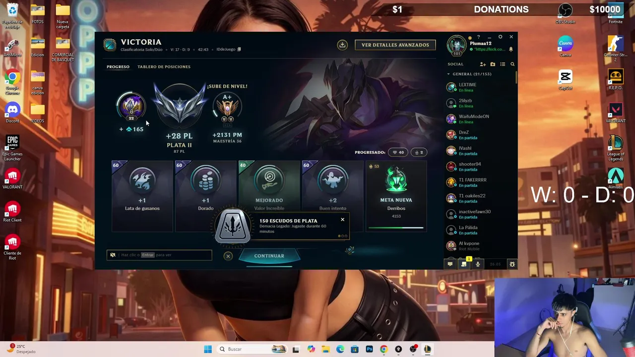Image resolution: width=635 pixels, height=357 pixels.
Task: Open missions icon with yellow badge
Action: click(x=464, y=264)
